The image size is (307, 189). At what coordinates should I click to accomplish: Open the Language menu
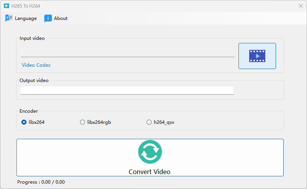(21, 18)
